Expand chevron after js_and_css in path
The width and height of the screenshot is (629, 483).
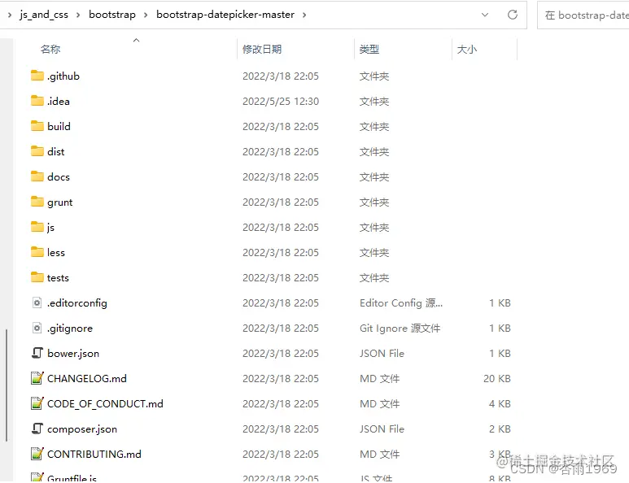(x=78, y=15)
